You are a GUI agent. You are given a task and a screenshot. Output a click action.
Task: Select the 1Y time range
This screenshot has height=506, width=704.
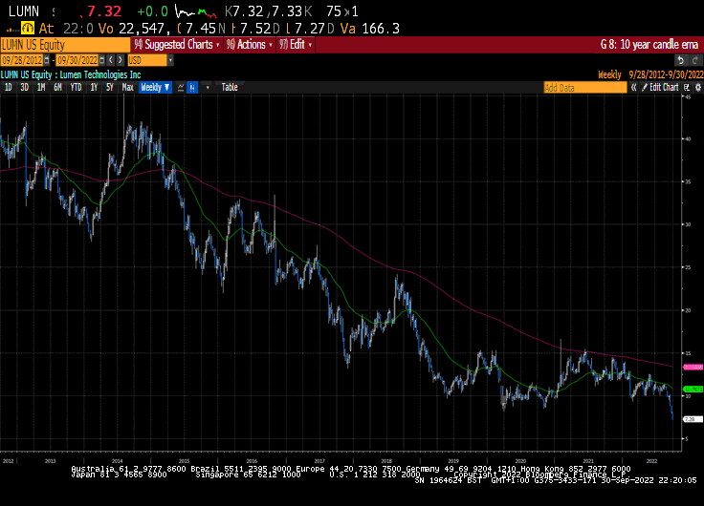94,88
